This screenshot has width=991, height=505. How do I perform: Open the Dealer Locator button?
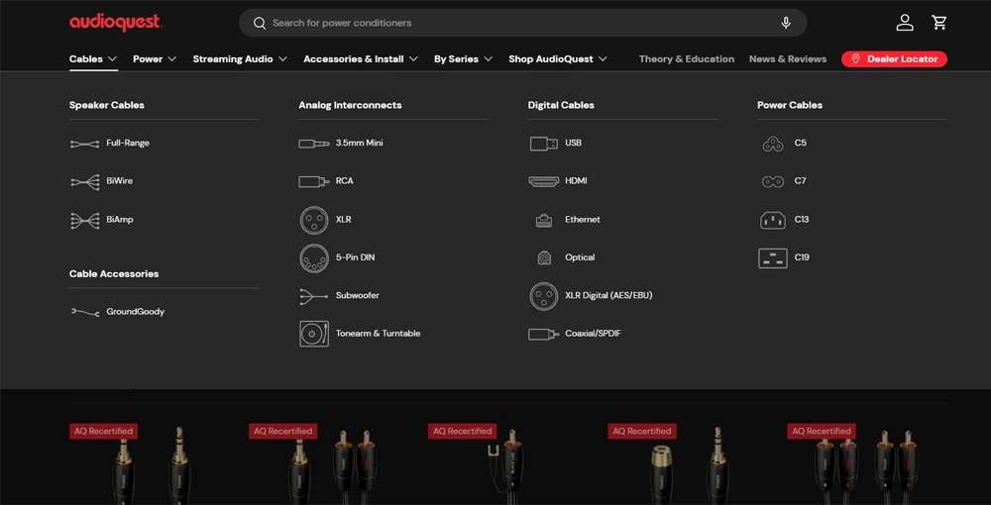click(894, 58)
